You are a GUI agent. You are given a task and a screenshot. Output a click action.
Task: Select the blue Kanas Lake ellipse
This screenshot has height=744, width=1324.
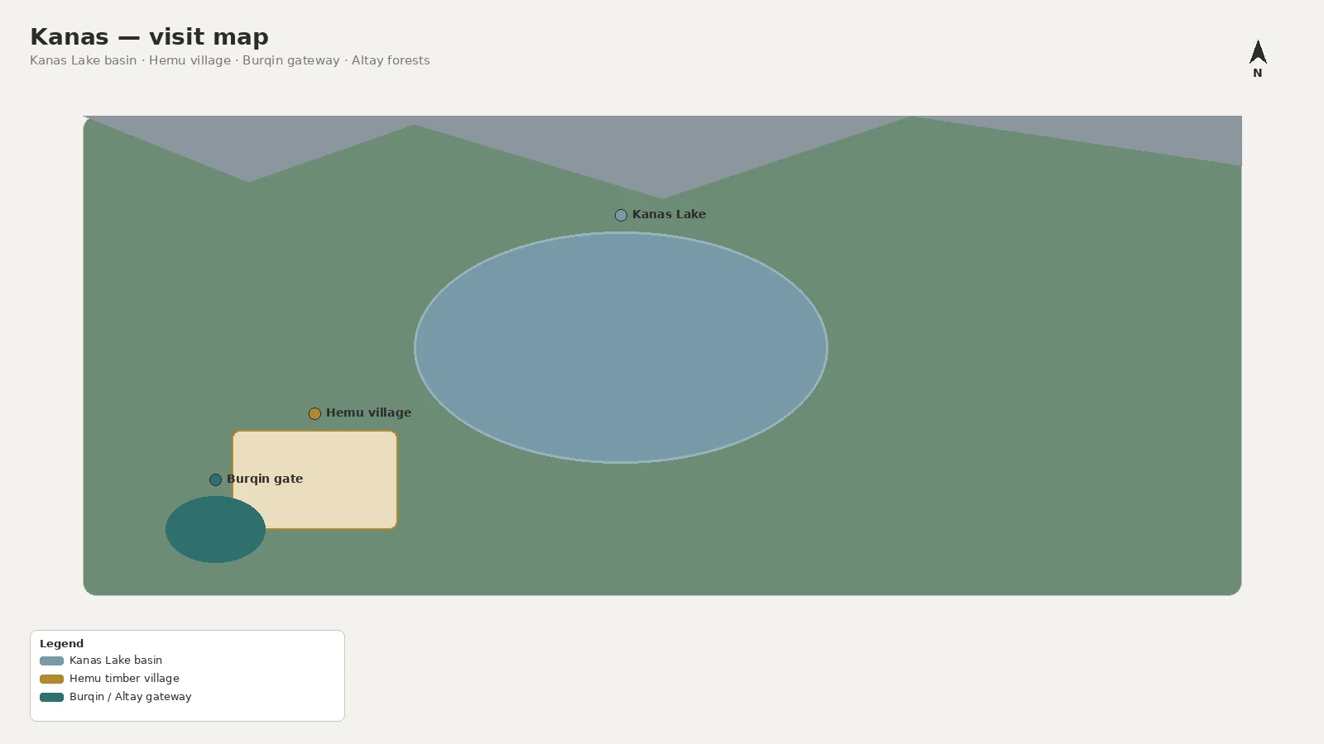coord(621,347)
